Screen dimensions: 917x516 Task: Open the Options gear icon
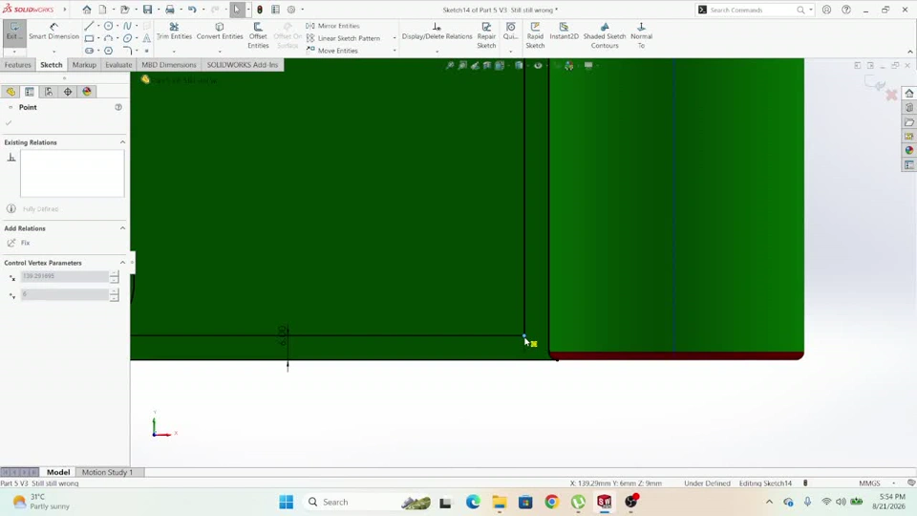[x=291, y=10]
